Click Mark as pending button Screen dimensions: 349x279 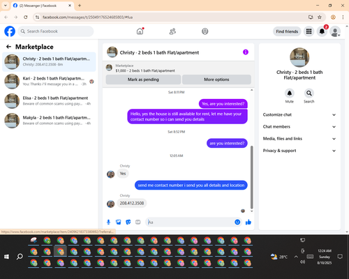(x=143, y=80)
